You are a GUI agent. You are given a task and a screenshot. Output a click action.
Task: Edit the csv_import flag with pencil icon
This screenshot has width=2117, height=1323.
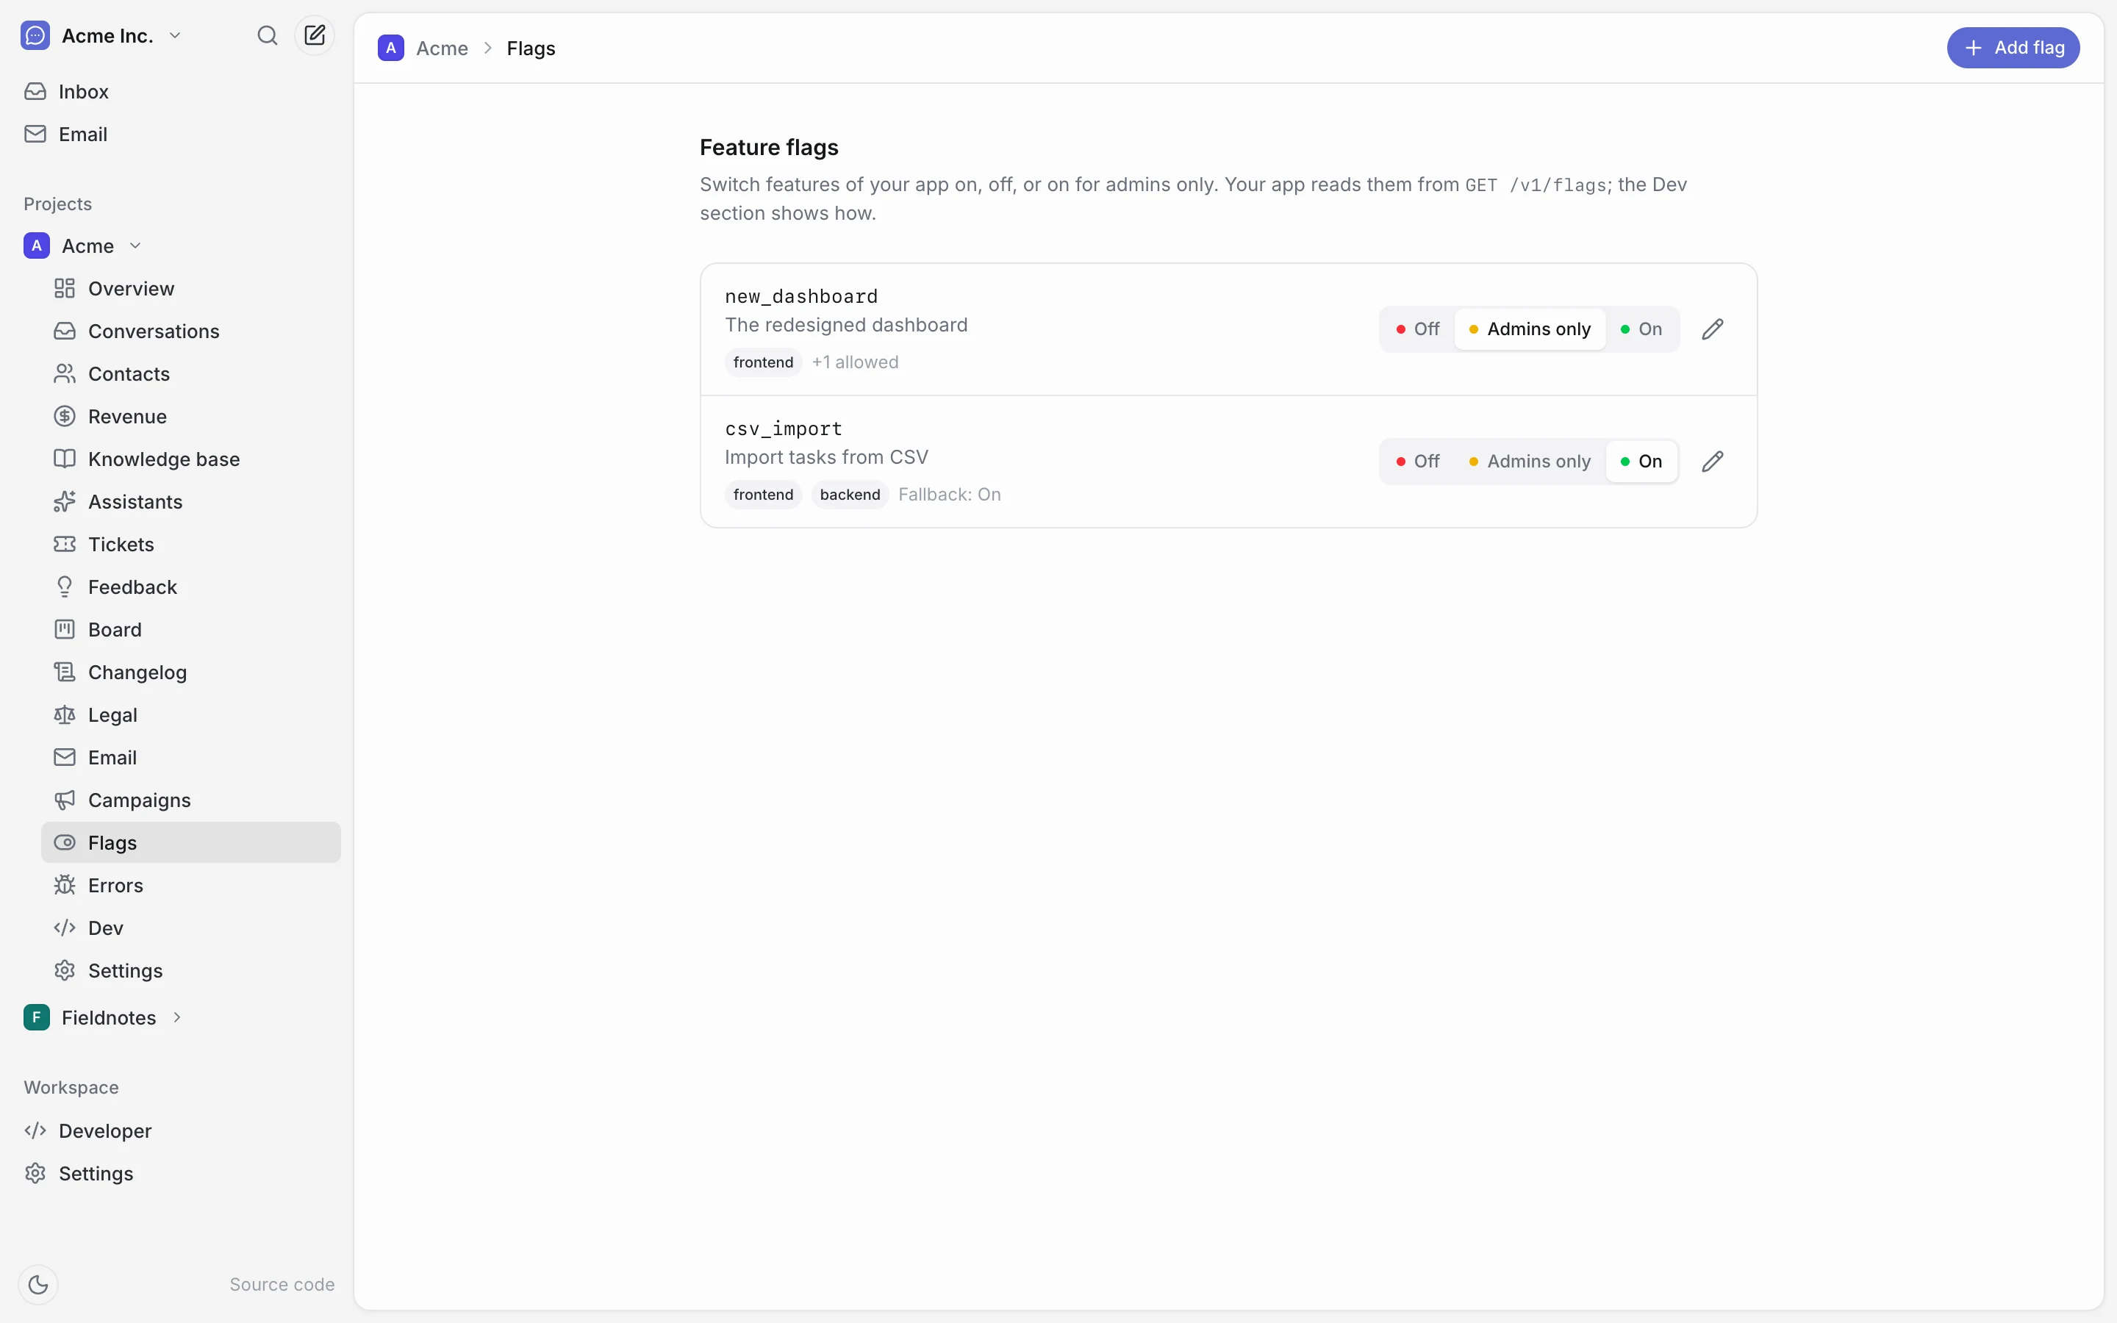pyautogui.click(x=1712, y=461)
